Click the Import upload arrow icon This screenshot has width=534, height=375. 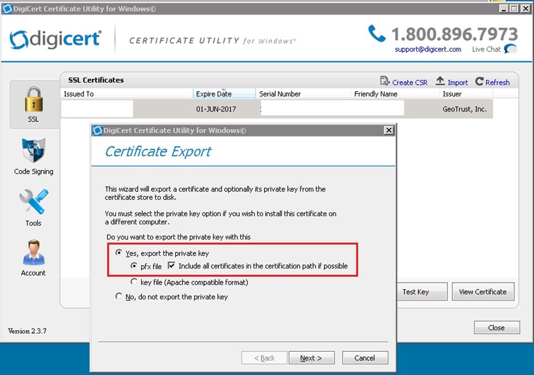pos(440,81)
